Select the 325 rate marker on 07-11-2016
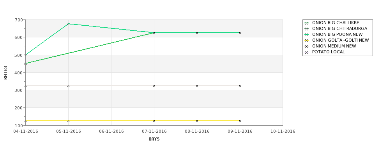 pyautogui.click(x=154, y=86)
